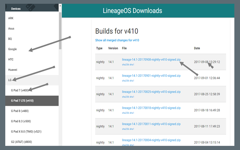Select G Pad 8.3 (v500) entry

pyautogui.click(x=21, y=121)
